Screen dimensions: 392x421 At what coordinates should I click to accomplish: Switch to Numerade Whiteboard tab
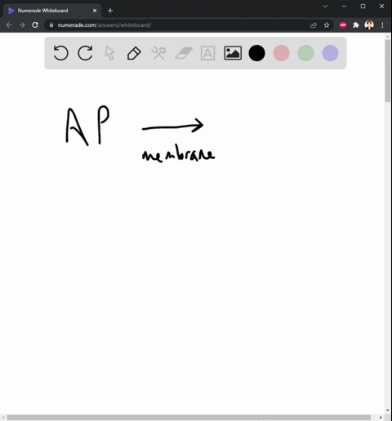click(x=51, y=11)
